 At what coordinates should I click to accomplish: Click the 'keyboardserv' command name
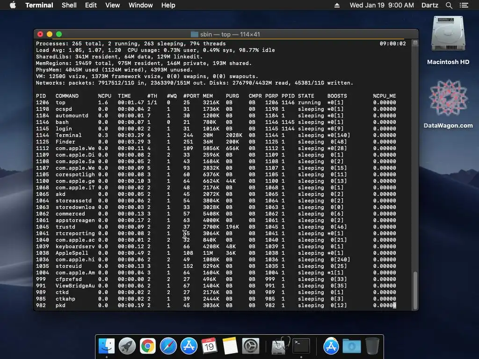pos(75,247)
